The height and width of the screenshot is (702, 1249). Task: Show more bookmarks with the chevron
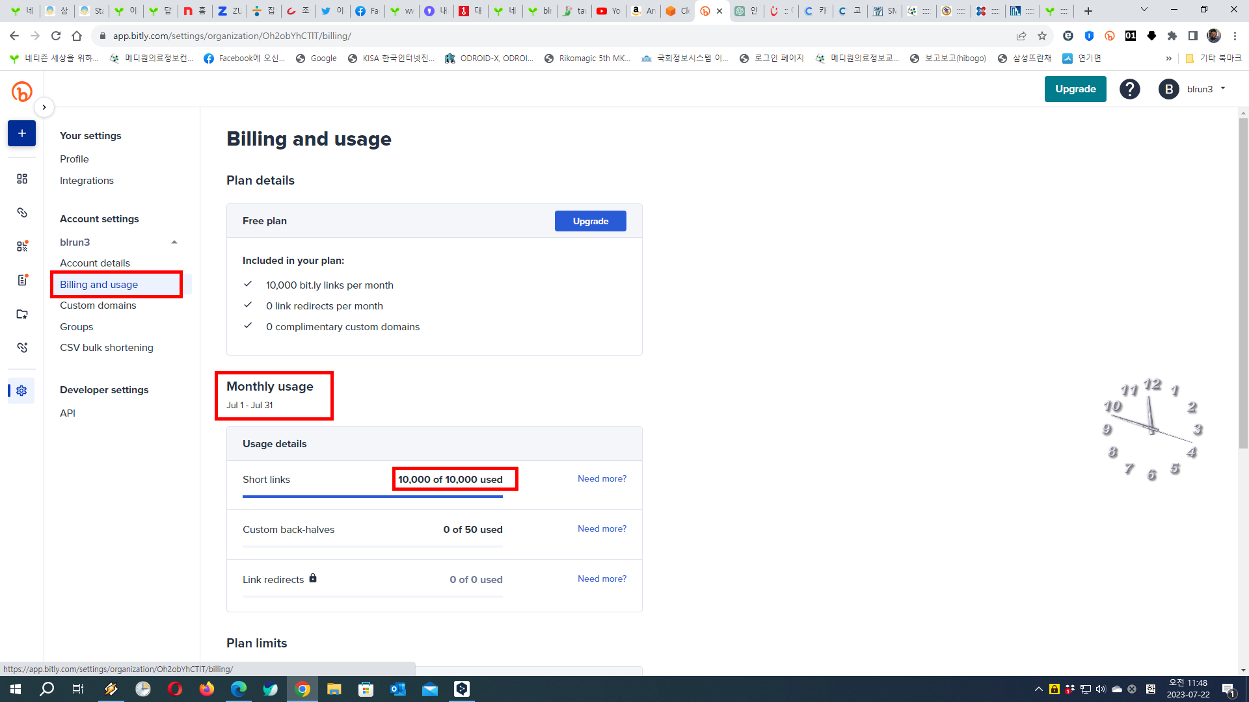click(x=1169, y=58)
